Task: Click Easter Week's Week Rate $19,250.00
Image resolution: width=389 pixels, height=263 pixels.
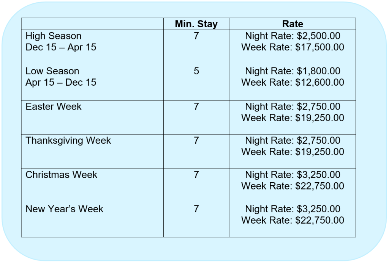Action: (x=293, y=118)
